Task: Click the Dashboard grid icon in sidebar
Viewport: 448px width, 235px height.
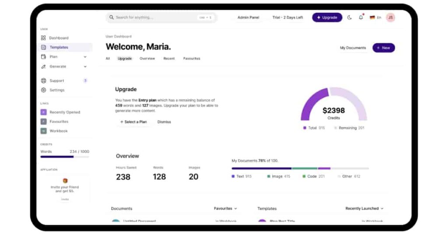Action: point(43,38)
